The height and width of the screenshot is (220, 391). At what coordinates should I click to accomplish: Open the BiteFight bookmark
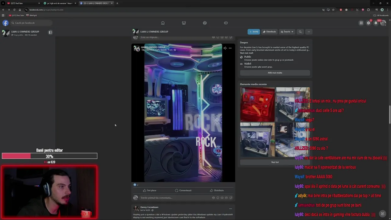31,15
